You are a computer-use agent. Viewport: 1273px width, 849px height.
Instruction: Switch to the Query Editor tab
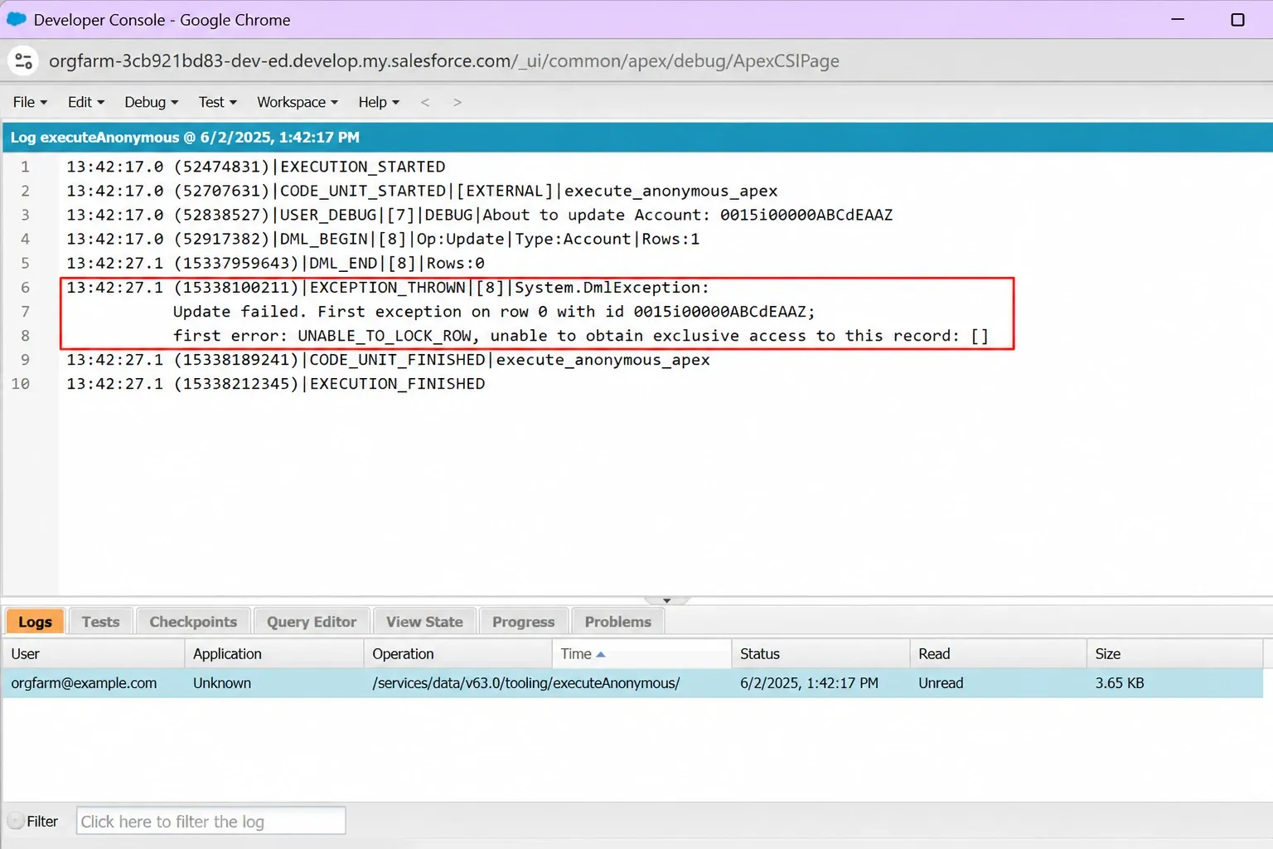click(312, 622)
